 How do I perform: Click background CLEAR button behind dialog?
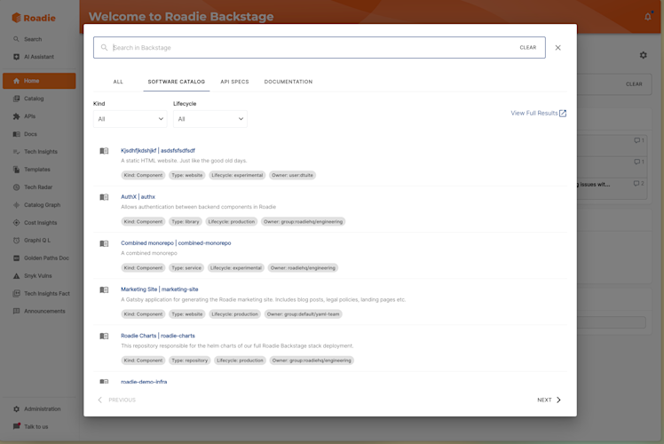point(634,83)
